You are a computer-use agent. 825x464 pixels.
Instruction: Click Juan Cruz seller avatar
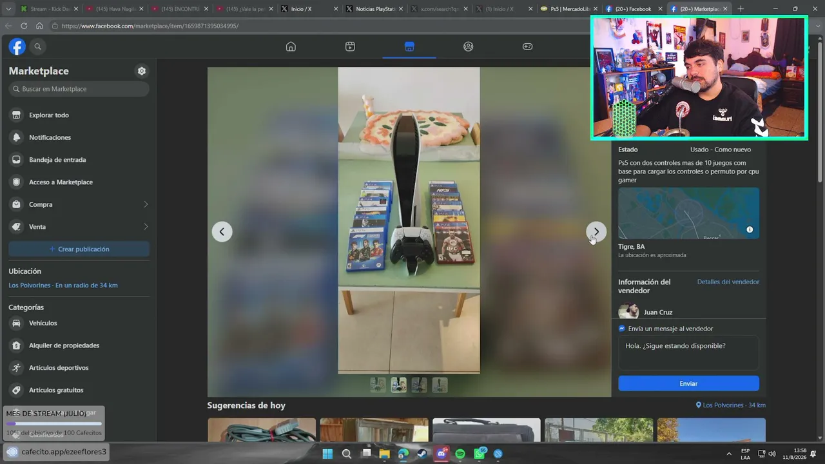pyautogui.click(x=628, y=312)
